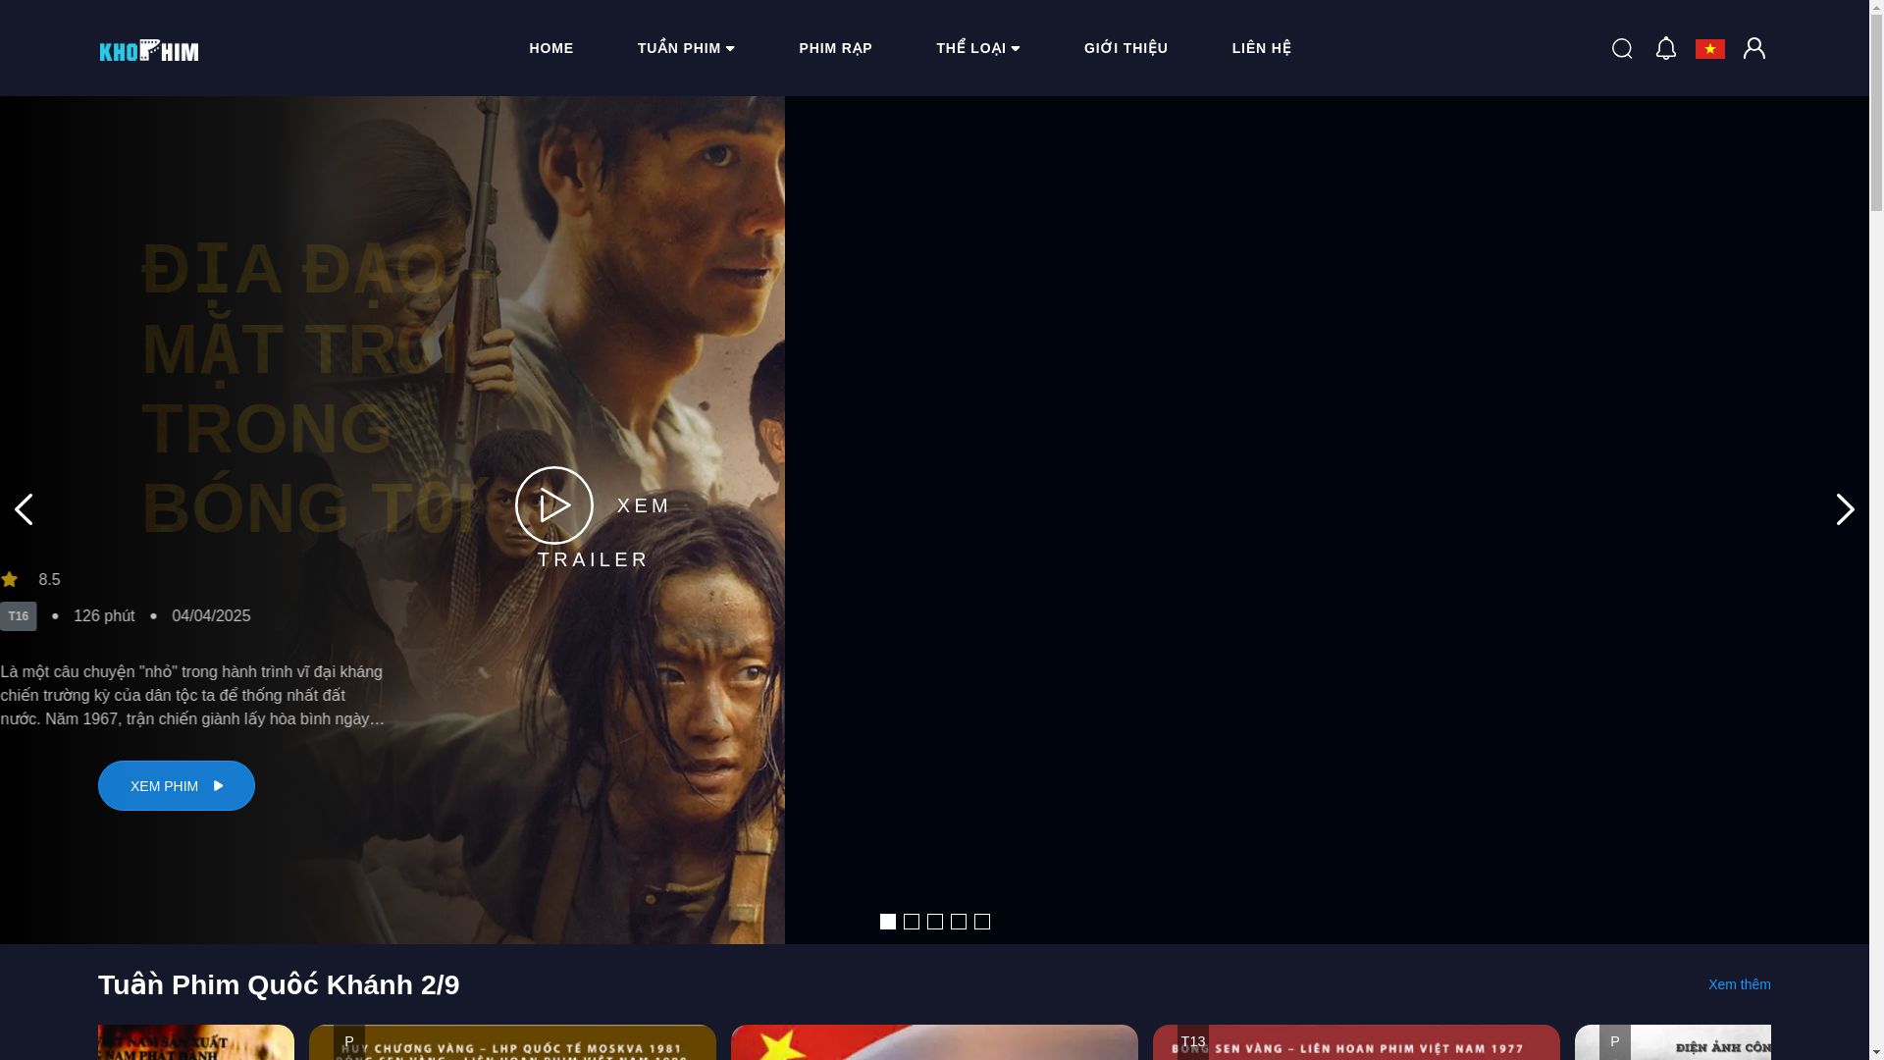
Task: Open the Huy Chương Vàng Moskva 1981 film card
Action: (512, 1042)
